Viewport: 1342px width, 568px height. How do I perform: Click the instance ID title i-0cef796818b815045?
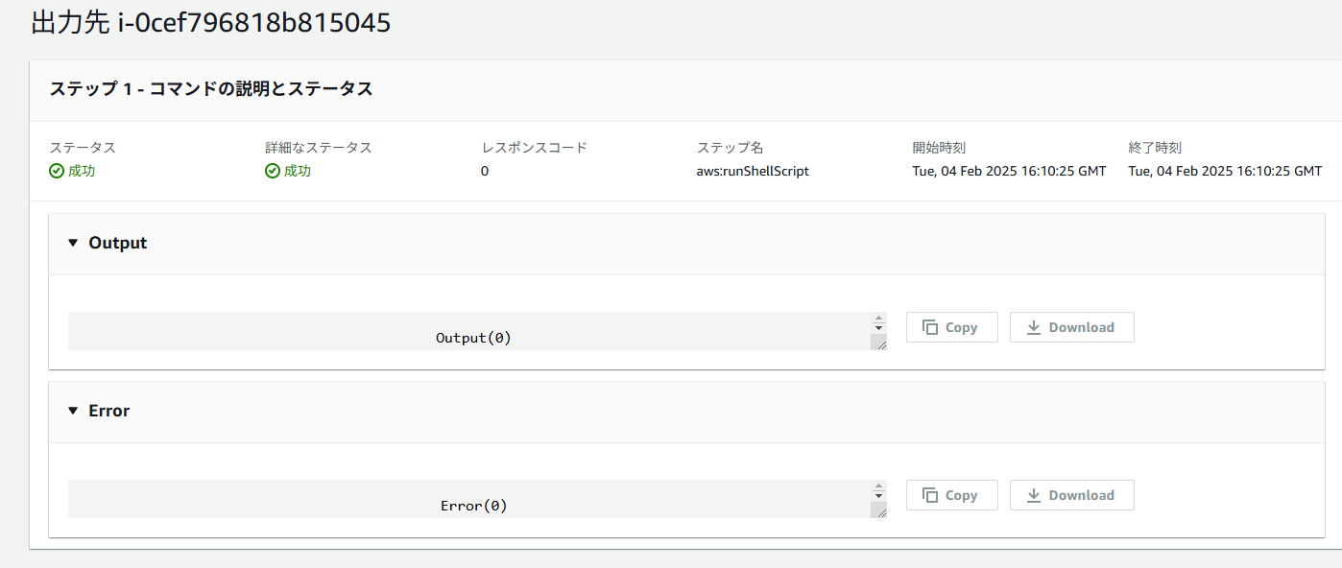pyautogui.click(x=253, y=23)
